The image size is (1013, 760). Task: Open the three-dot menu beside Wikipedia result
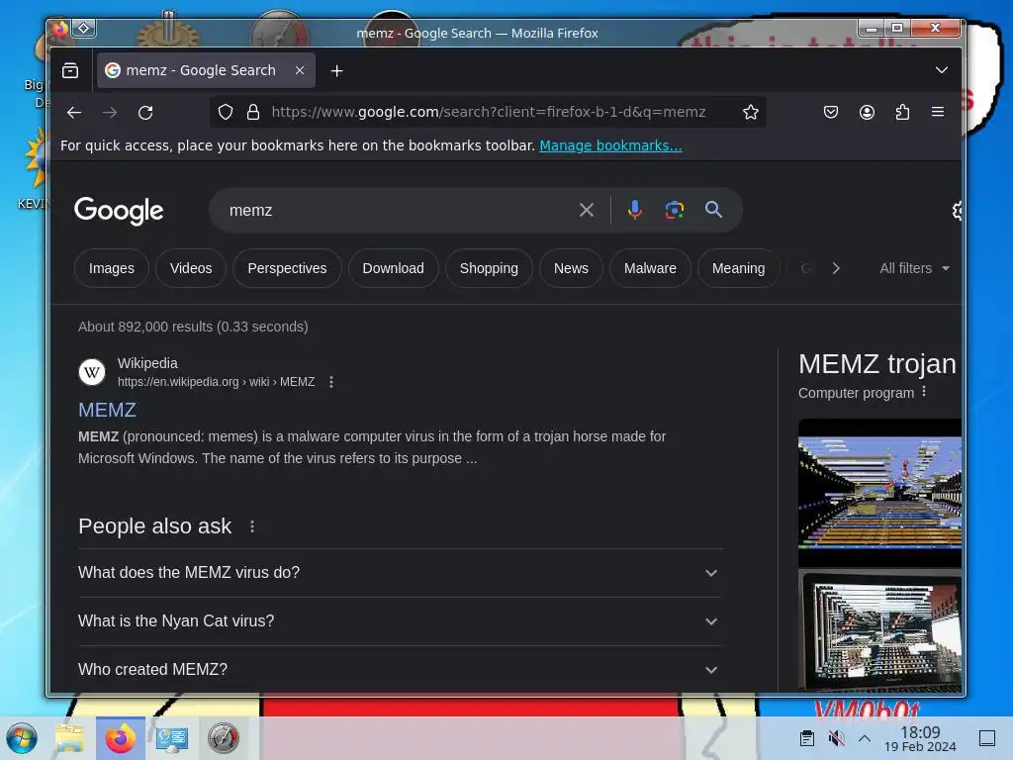[x=331, y=382]
